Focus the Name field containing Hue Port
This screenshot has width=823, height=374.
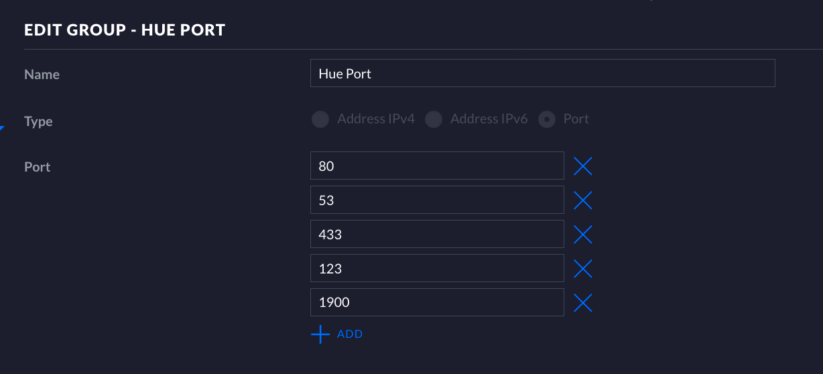542,74
